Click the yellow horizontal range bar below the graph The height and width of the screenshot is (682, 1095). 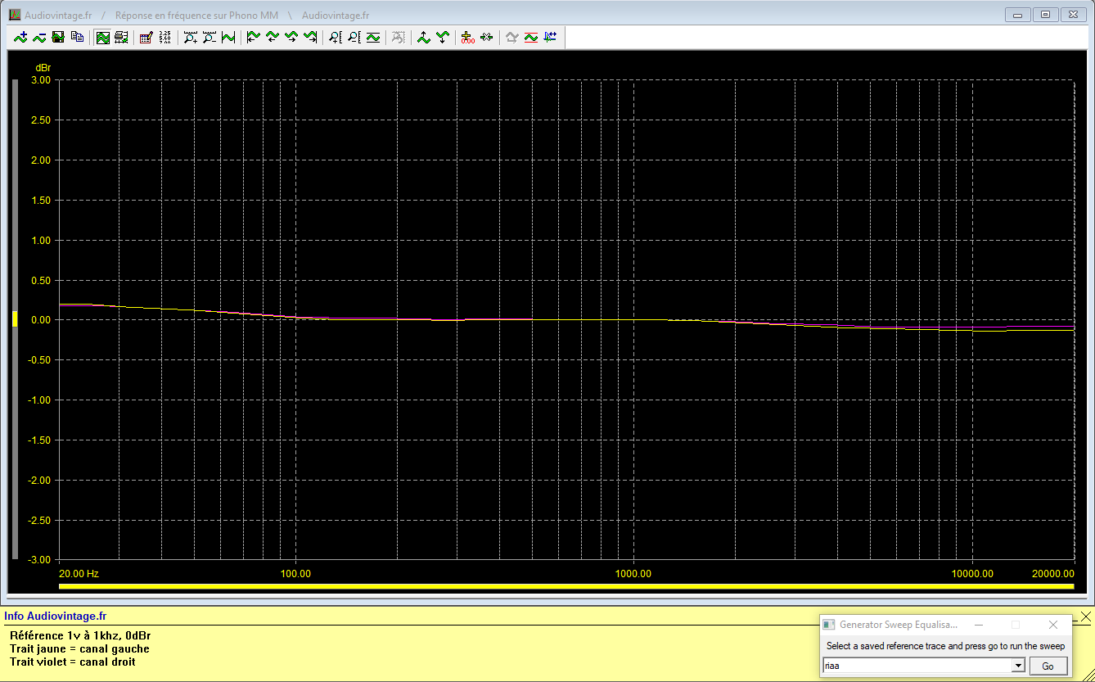(x=566, y=585)
